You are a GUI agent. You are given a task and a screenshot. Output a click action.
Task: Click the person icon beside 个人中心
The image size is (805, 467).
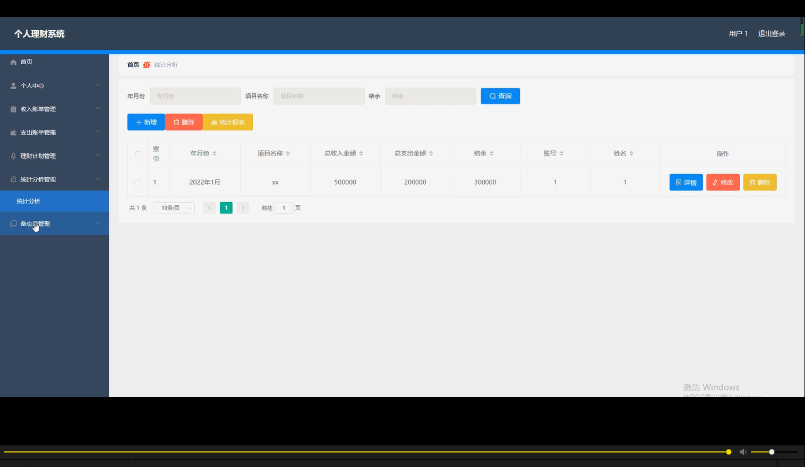point(13,85)
